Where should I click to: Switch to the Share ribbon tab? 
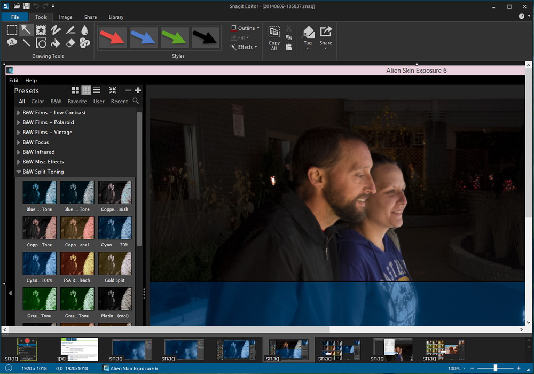point(91,17)
